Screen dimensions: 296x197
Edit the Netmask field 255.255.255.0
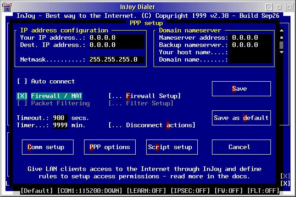click(x=117, y=60)
